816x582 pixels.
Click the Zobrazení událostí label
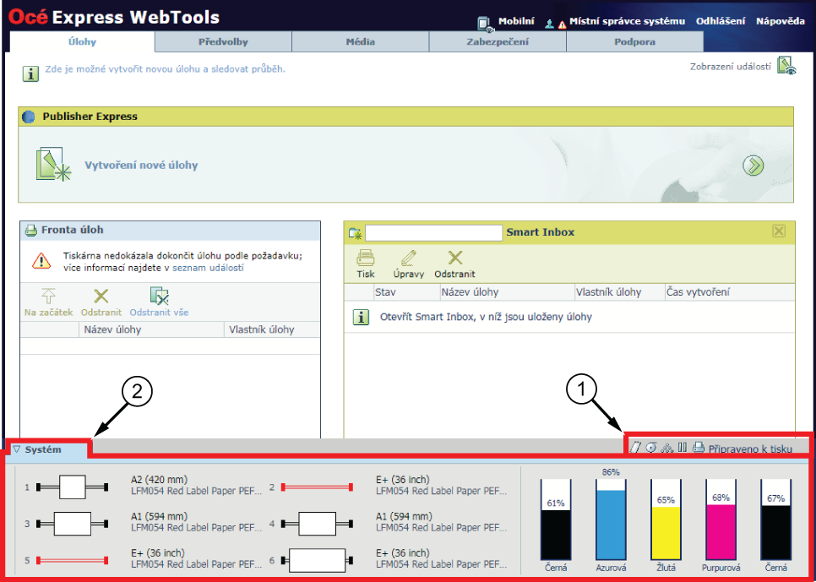pos(731,67)
